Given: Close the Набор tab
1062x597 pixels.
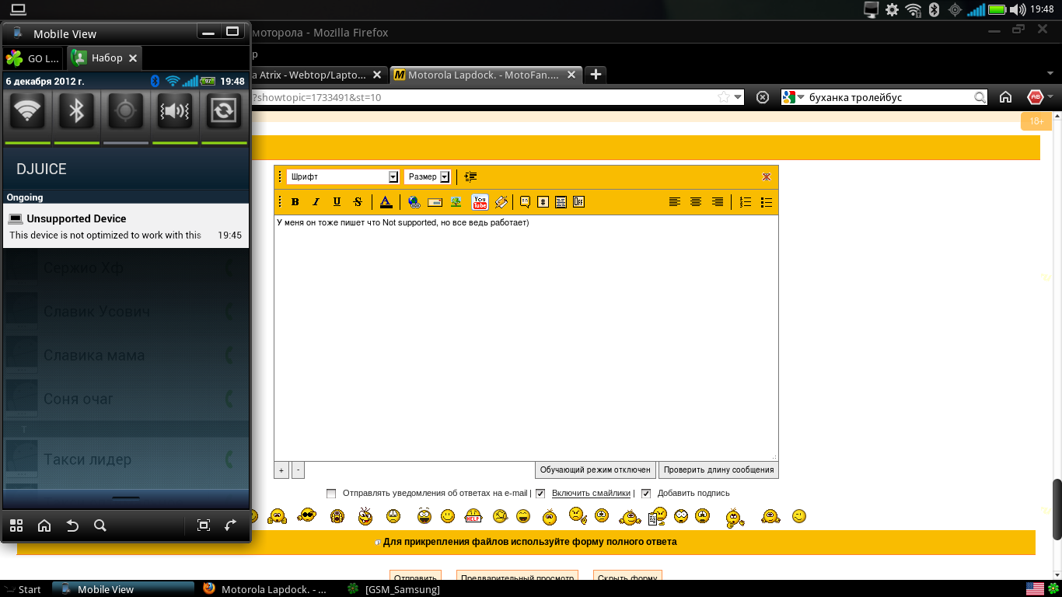Looking at the screenshot, I should pyautogui.click(x=133, y=58).
